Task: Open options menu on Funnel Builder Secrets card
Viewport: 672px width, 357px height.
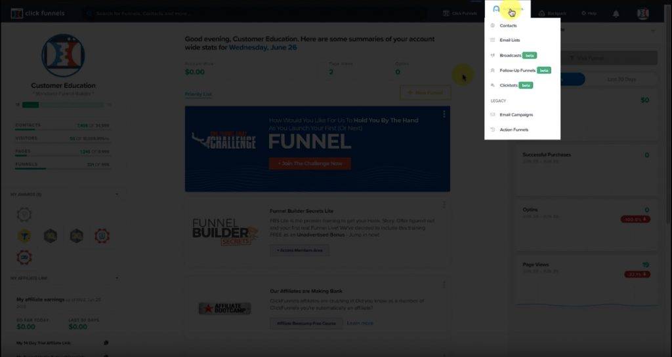Action: point(444,205)
